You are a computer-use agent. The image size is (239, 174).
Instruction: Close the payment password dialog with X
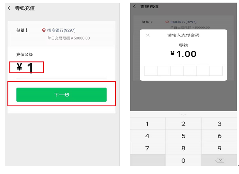[147, 35]
